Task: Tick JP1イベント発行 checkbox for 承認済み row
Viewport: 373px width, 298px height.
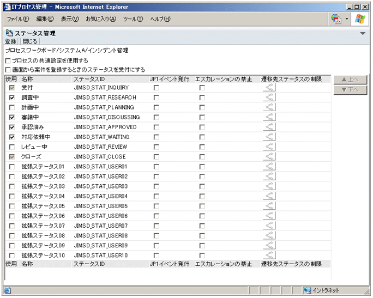Action: point(157,127)
